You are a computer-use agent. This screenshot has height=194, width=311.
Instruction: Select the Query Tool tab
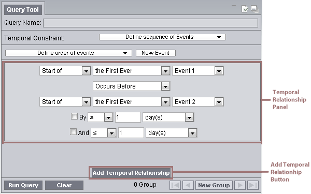[x=23, y=10]
